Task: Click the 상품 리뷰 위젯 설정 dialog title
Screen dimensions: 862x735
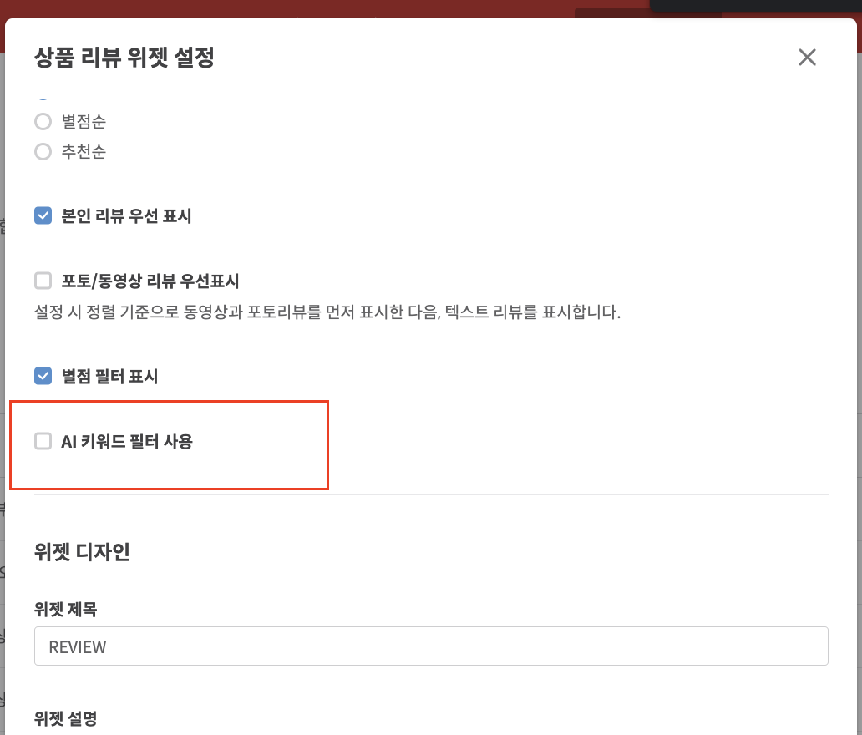Action: [124, 57]
